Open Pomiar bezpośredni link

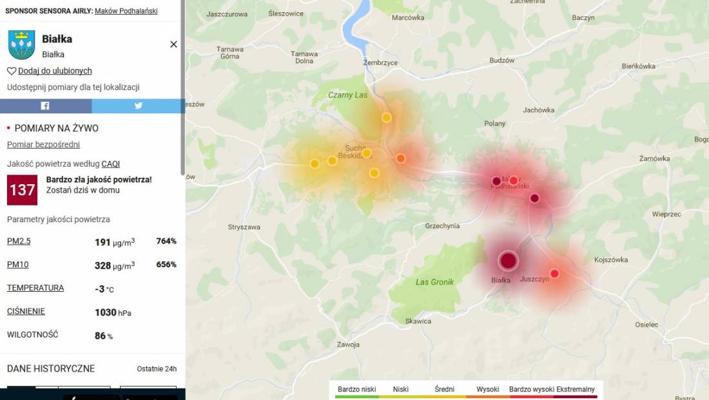(x=43, y=145)
